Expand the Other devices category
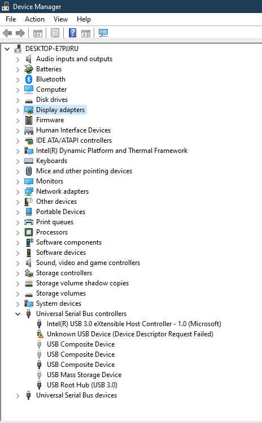This screenshot has width=262, height=423. coord(18,202)
